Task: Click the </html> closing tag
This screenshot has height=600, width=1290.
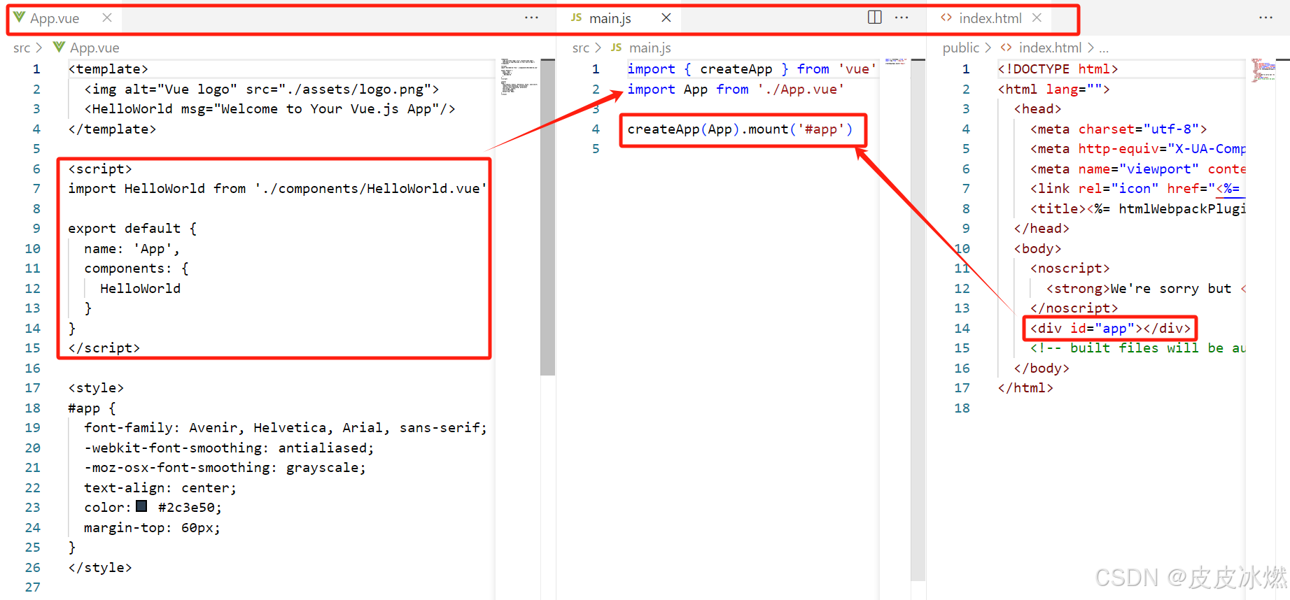Action: point(1025,387)
